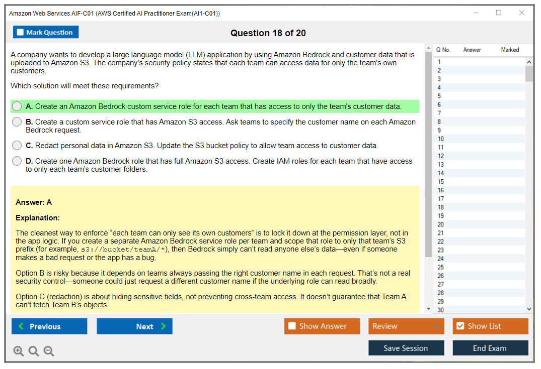The width and height of the screenshot is (541, 369).
Task: Click the Save Session button
Action: pos(406,348)
